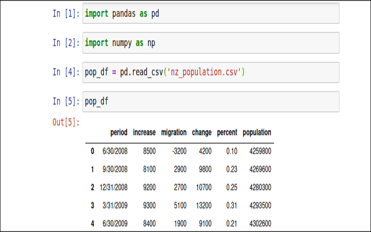
Task: Click the change value 13200
Action: [204, 205]
